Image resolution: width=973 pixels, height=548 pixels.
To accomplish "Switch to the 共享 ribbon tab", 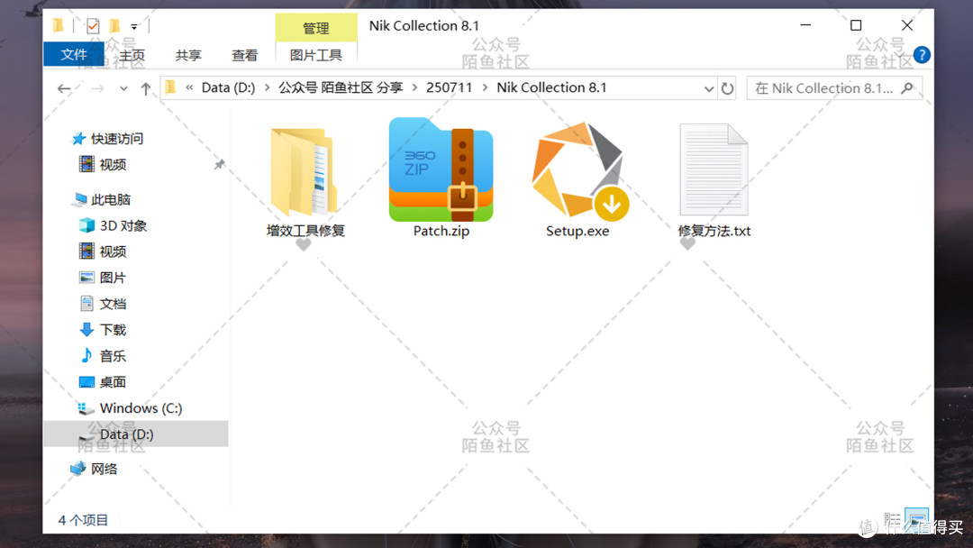I will coord(188,55).
